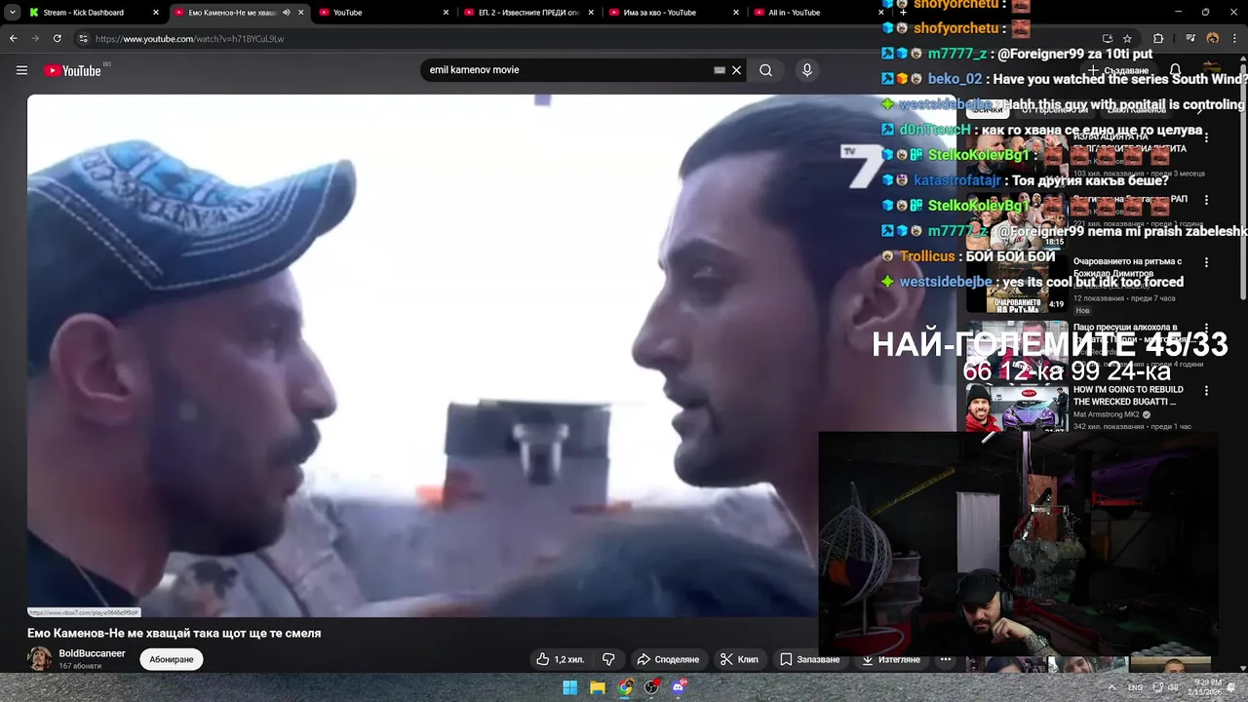Click the Споделяне share button
The height and width of the screenshot is (702, 1248).
(x=668, y=660)
